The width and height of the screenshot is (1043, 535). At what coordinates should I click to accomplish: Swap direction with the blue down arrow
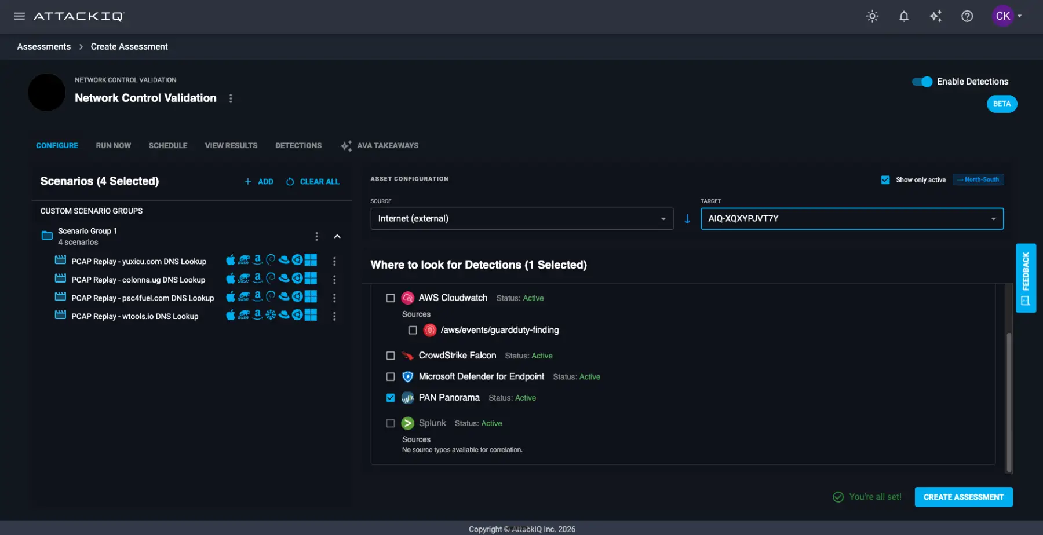point(687,219)
